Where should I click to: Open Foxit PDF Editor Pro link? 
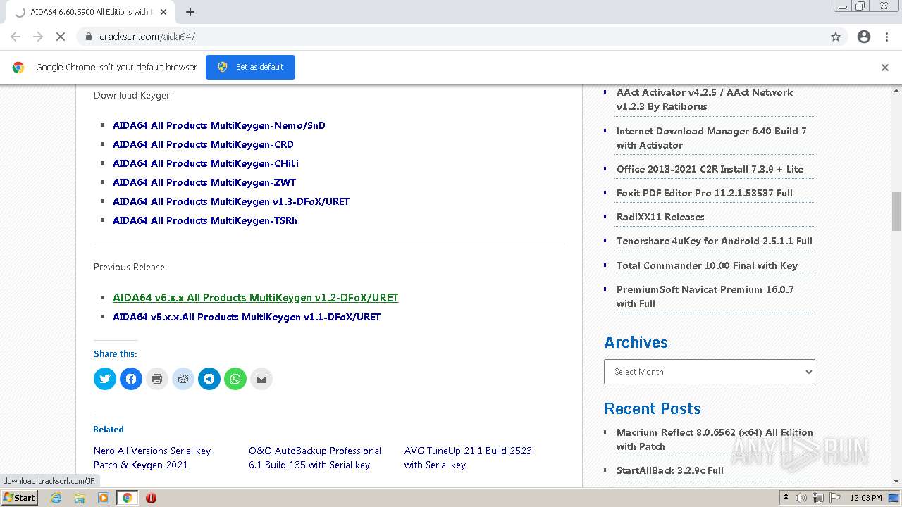705,193
